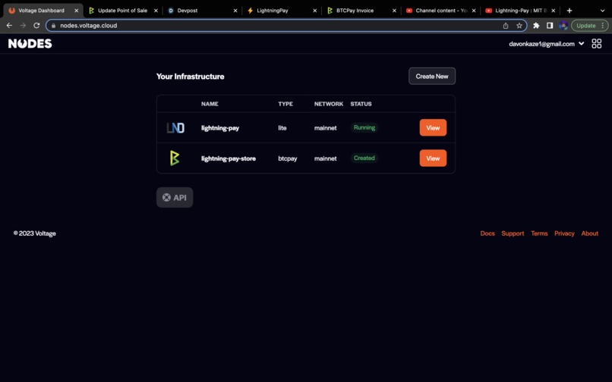This screenshot has width=612, height=382.
Task: Click the Created status badge
Action: click(x=364, y=158)
